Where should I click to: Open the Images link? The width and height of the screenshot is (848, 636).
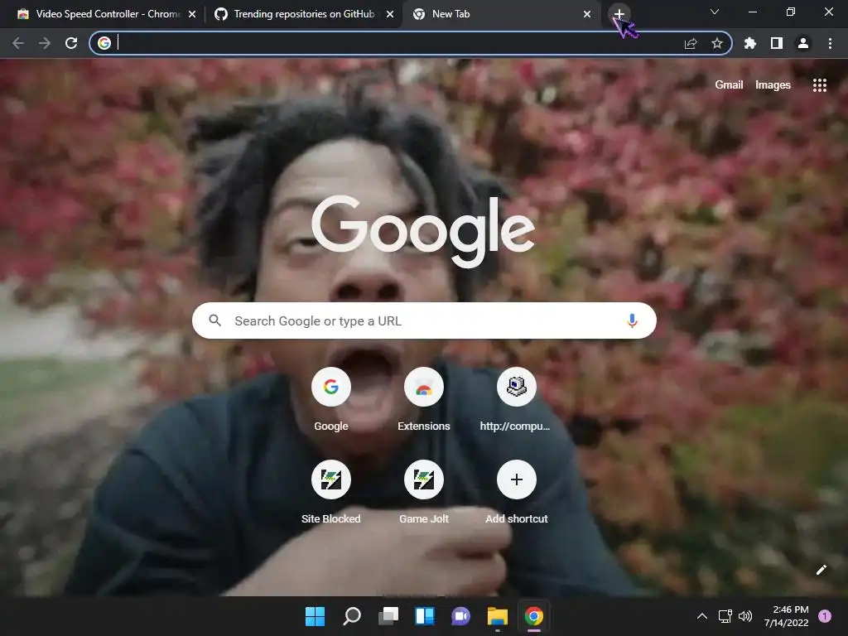[773, 85]
